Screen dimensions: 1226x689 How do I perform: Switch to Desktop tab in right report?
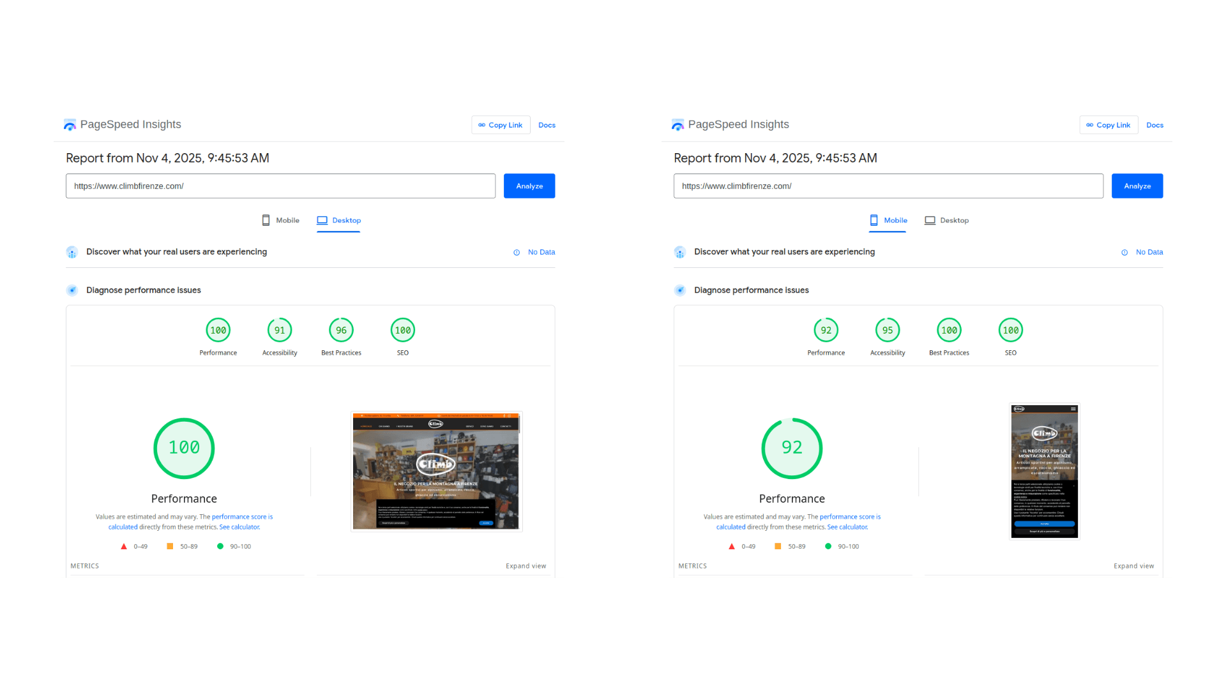(x=947, y=220)
